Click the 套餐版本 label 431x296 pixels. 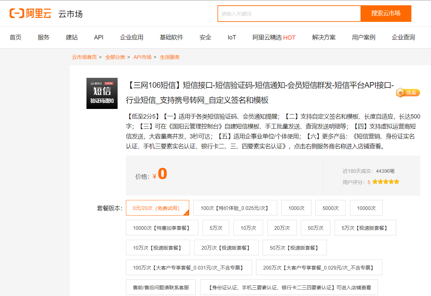pos(110,208)
